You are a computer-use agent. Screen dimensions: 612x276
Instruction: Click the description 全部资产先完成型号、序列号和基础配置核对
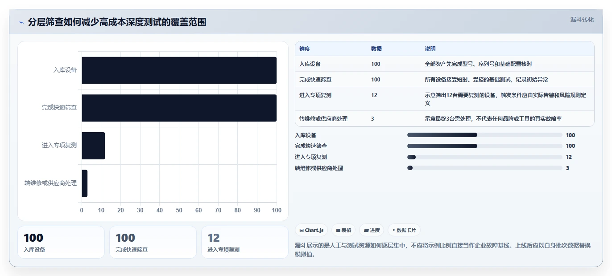pyautogui.click(x=478, y=64)
